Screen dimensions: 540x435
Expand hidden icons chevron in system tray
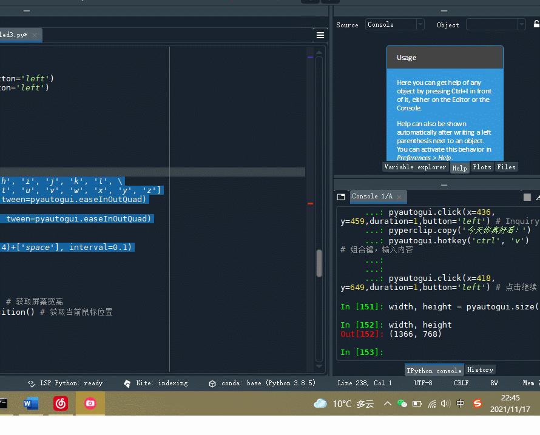click(387, 403)
